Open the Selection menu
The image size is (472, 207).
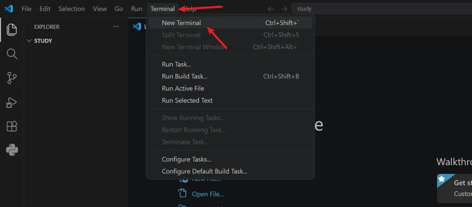click(71, 9)
